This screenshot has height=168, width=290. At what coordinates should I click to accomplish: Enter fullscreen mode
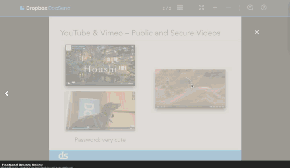tap(201, 8)
